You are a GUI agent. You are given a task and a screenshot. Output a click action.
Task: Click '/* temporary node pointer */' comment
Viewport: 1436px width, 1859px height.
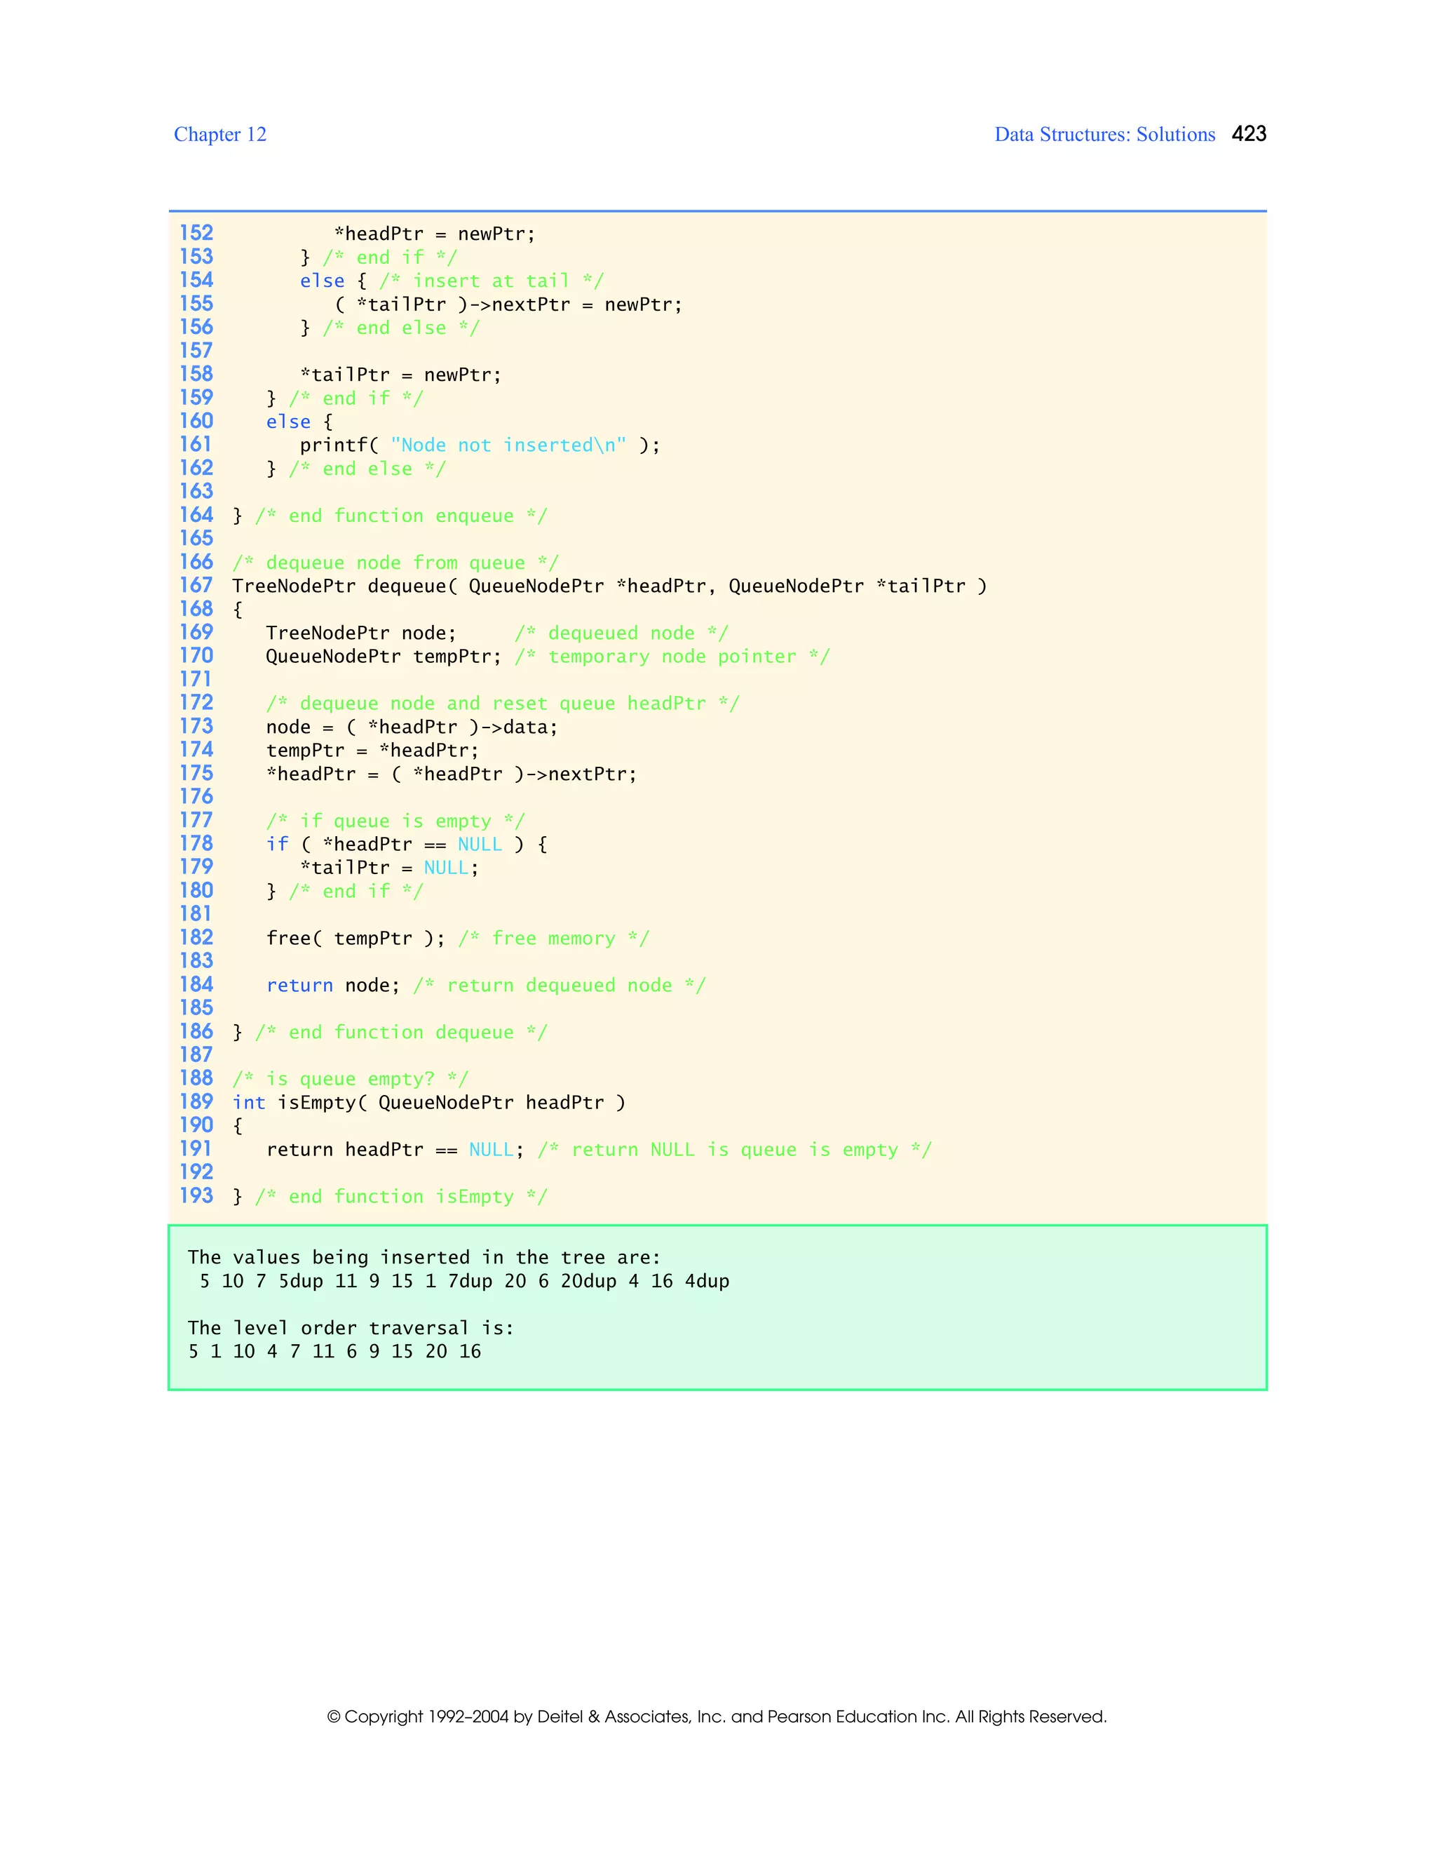[x=672, y=657]
